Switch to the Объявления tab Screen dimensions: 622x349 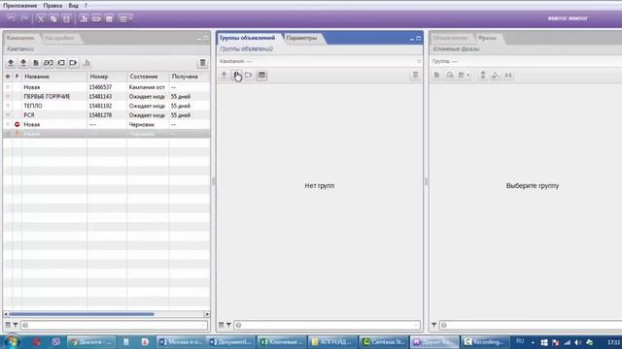(x=450, y=38)
